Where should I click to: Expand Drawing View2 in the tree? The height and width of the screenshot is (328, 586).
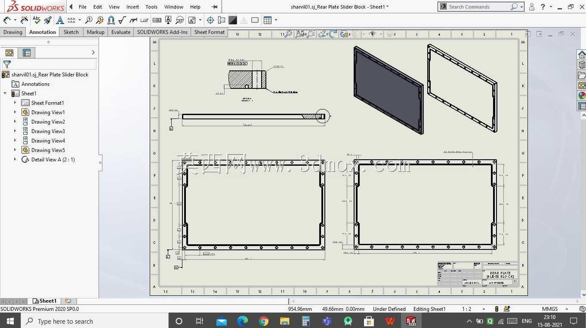(15, 121)
